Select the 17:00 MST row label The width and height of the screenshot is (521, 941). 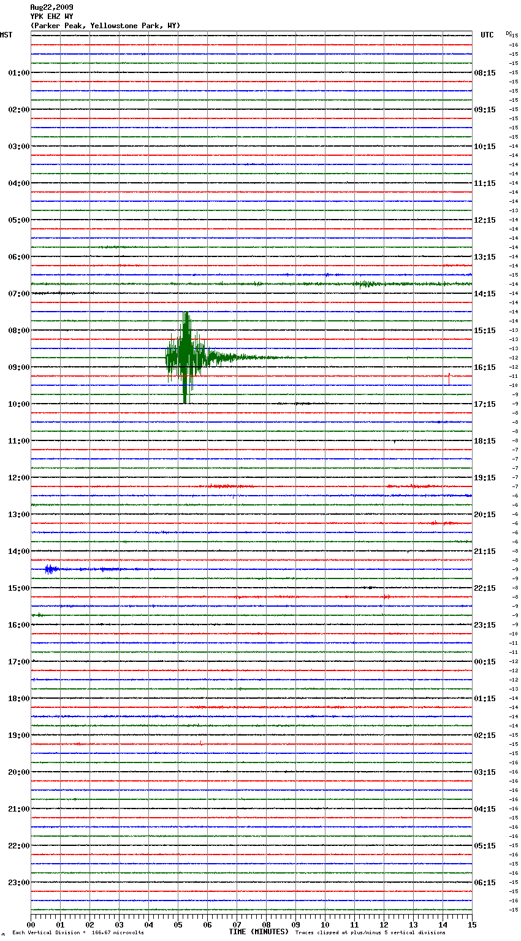18,662
